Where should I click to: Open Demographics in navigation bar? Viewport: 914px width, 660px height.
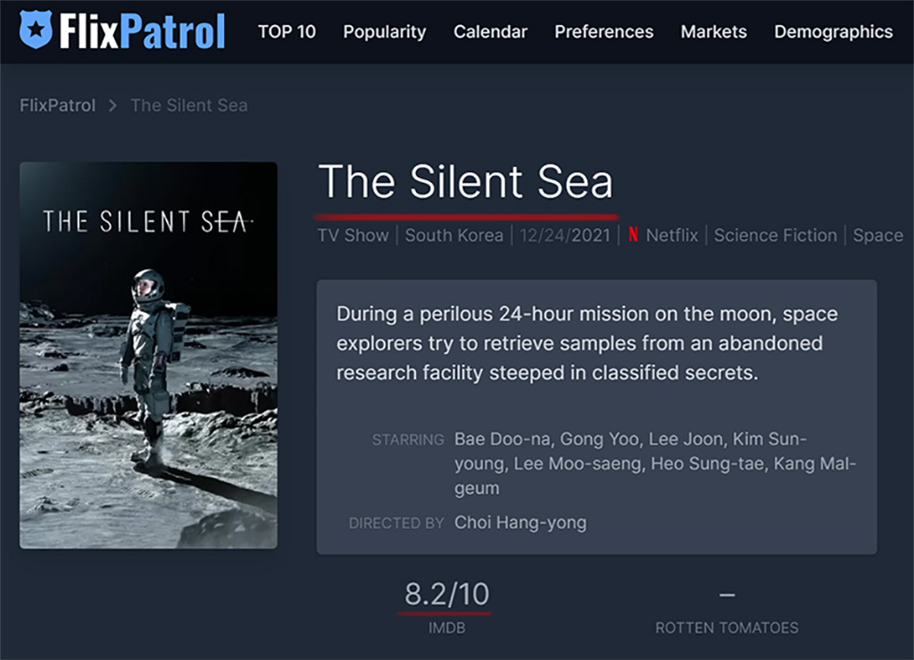[x=833, y=32]
